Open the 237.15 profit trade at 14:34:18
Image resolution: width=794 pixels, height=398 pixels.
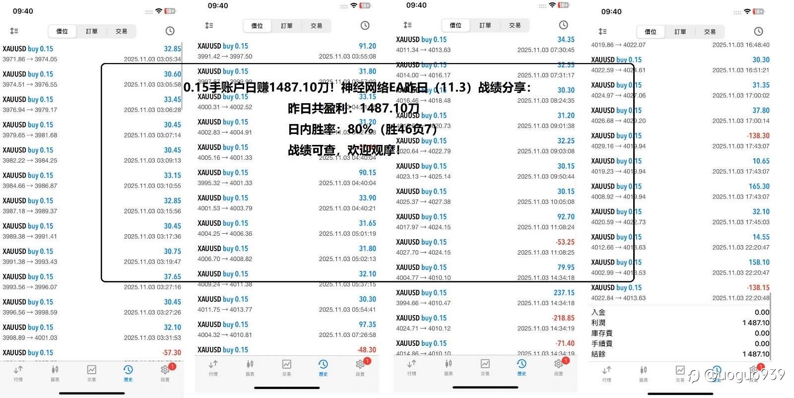[x=485, y=297]
